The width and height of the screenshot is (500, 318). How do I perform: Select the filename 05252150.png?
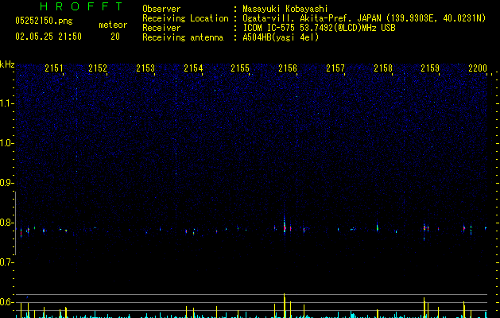(44, 21)
